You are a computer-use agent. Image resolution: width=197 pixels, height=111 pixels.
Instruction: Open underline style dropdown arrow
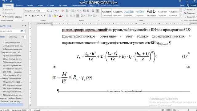tap(35, 16)
